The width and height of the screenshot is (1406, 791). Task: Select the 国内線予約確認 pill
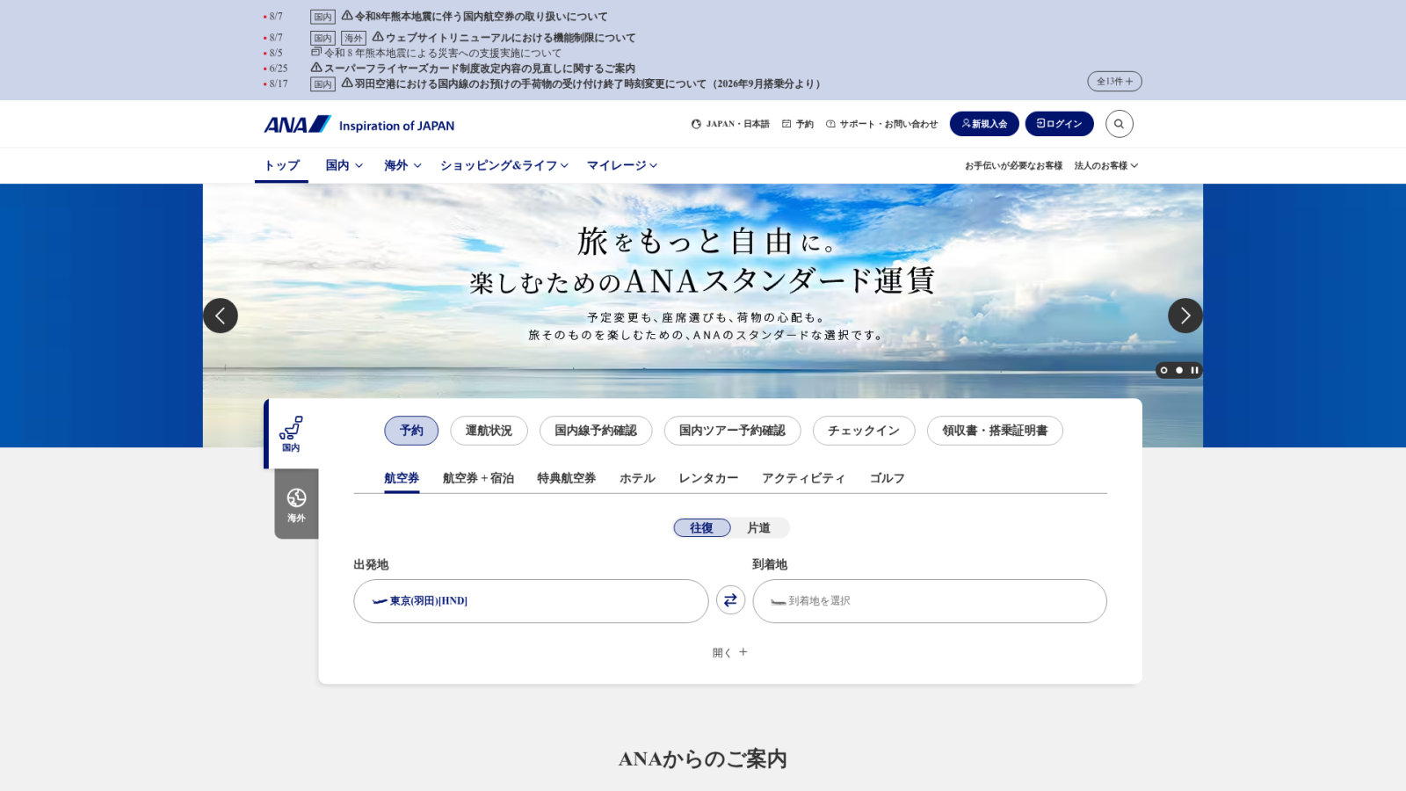point(596,431)
